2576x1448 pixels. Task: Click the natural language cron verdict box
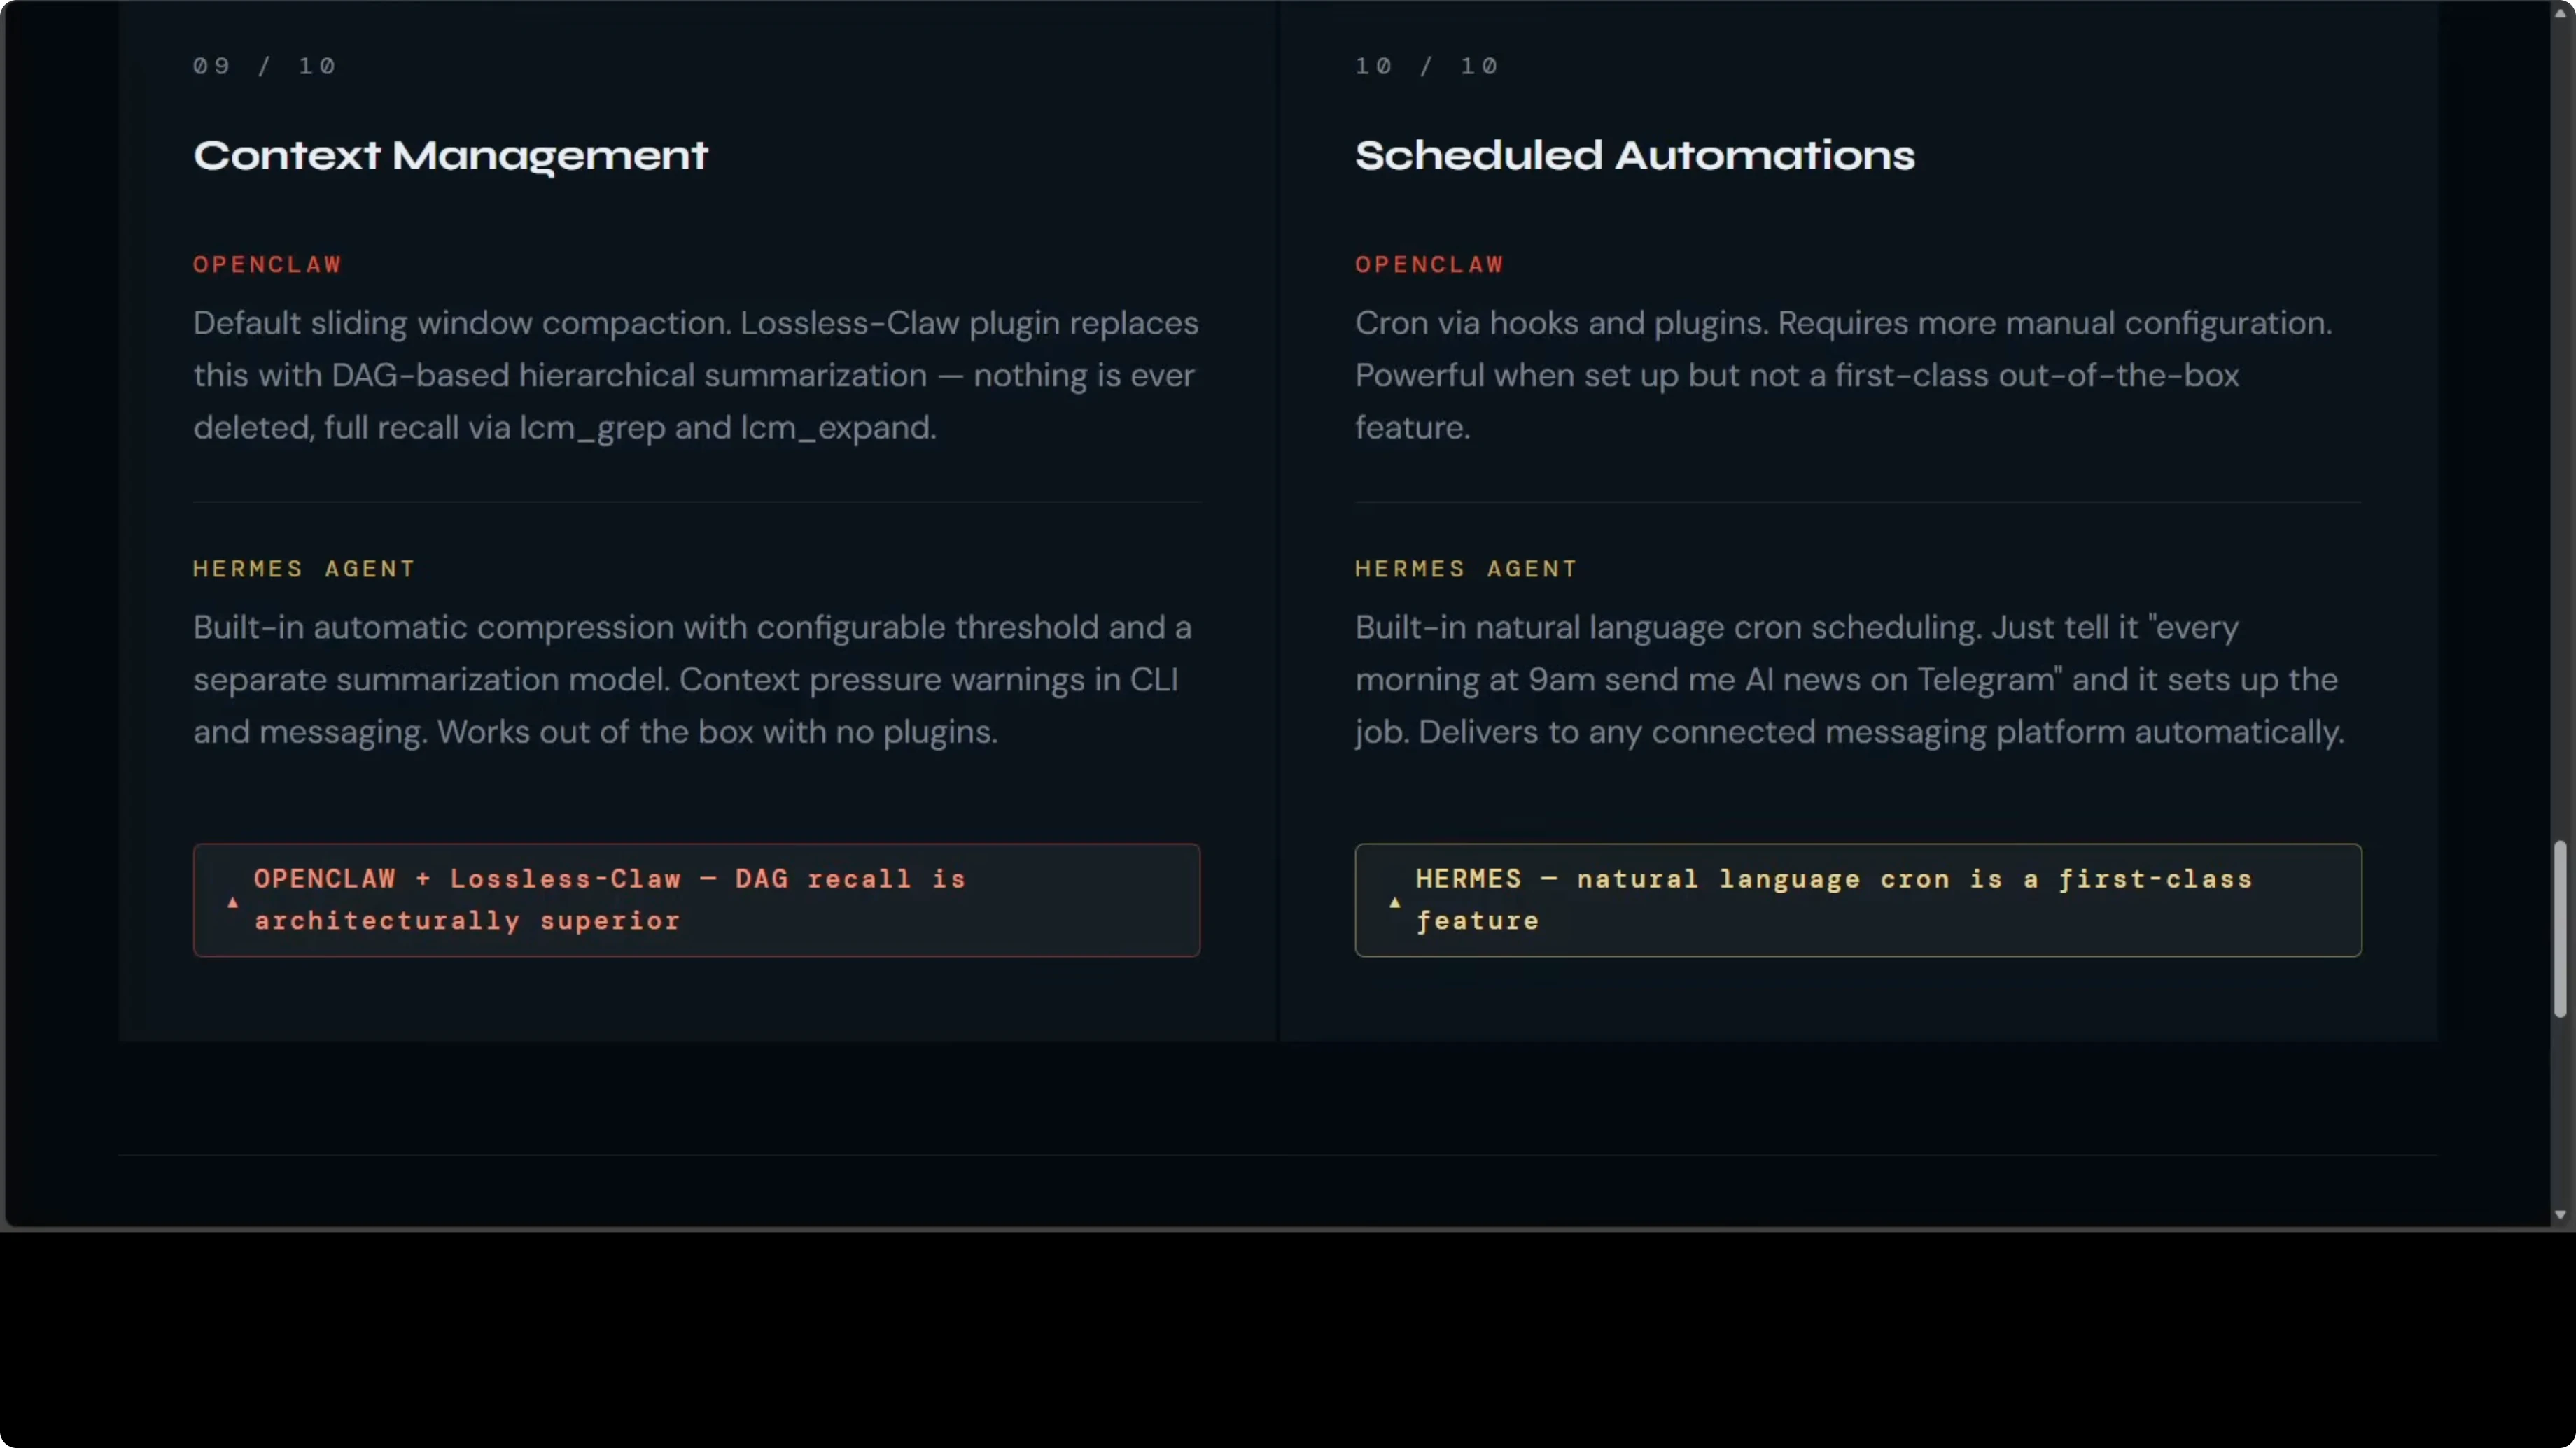1857,900
